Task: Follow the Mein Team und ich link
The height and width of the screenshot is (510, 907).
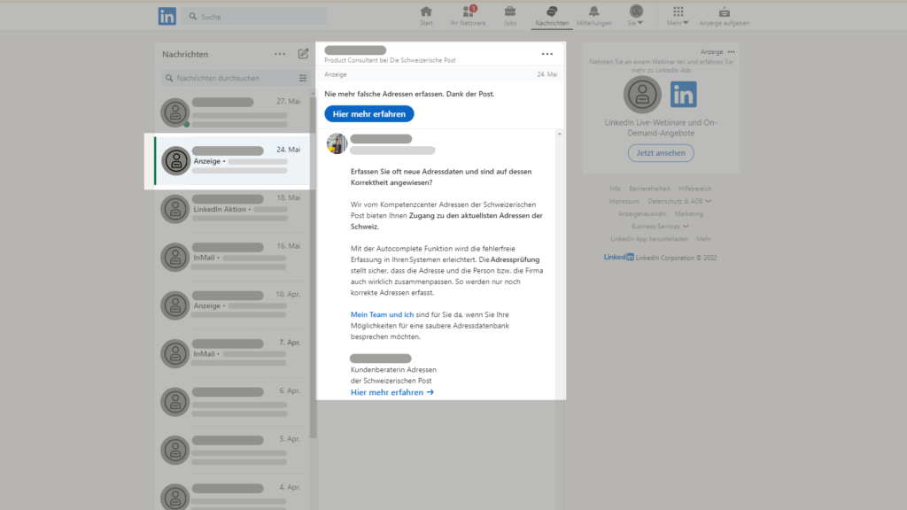Action: coord(383,314)
